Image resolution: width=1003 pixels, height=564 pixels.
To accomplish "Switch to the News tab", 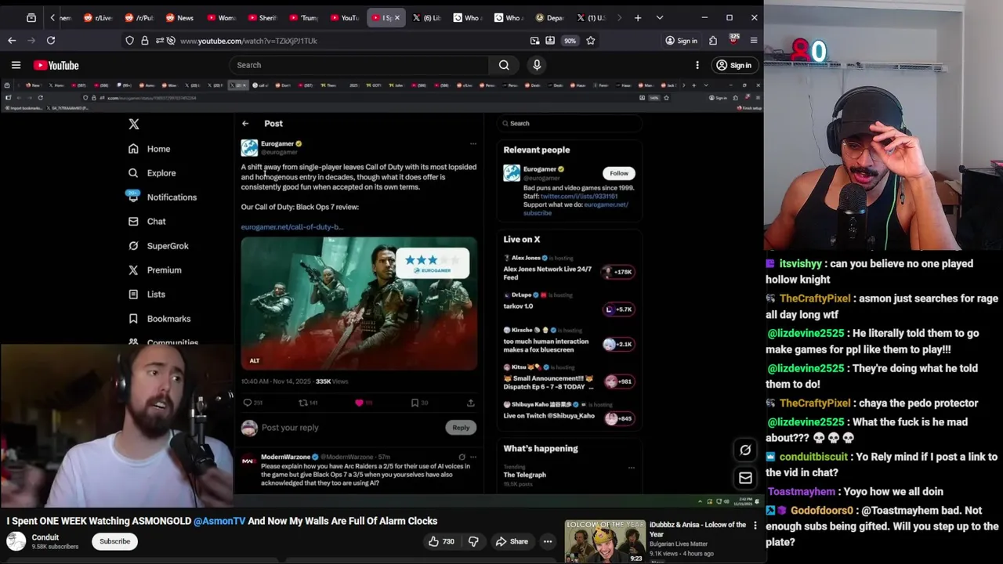I will (x=179, y=17).
